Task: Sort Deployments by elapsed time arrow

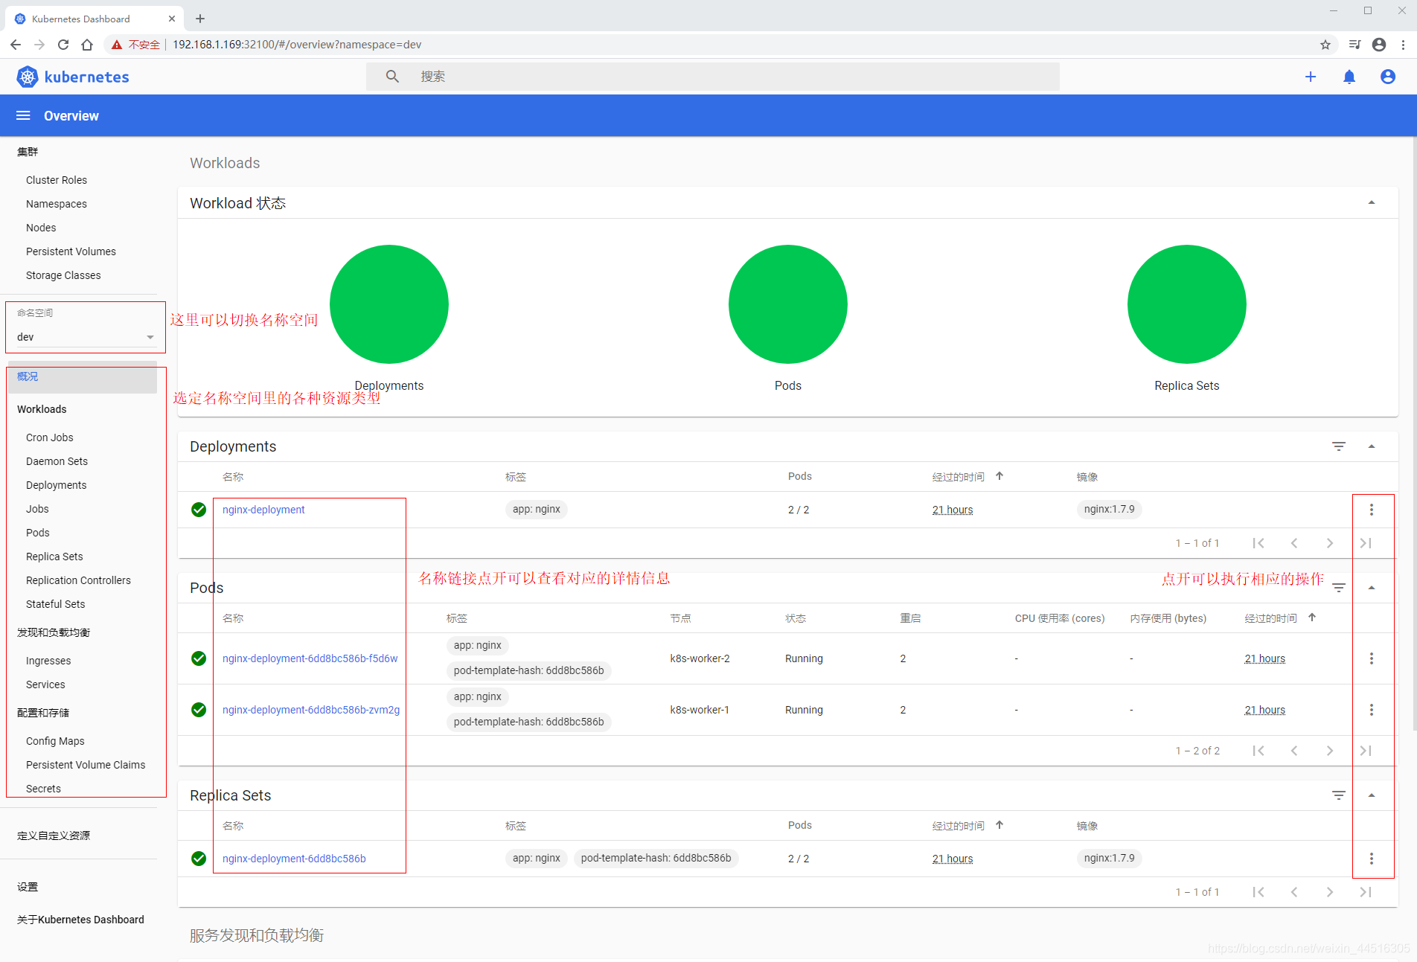Action: point(999,476)
